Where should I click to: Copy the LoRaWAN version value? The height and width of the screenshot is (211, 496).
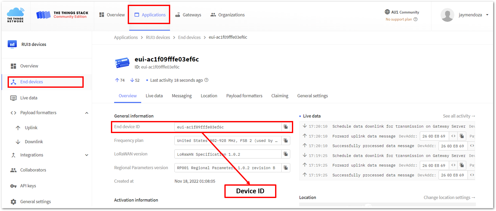pos(286,154)
